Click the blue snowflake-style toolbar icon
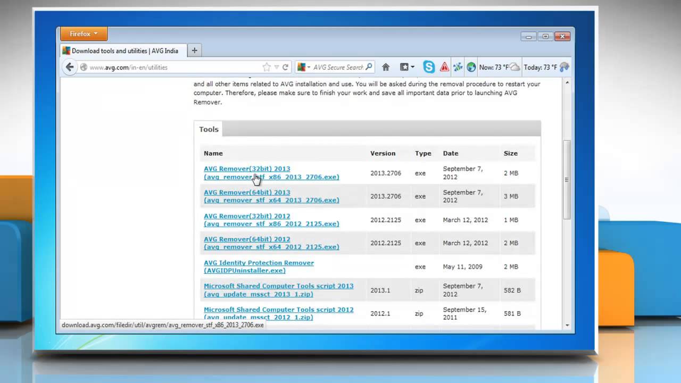This screenshot has height=383, width=681. (x=458, y=67)
